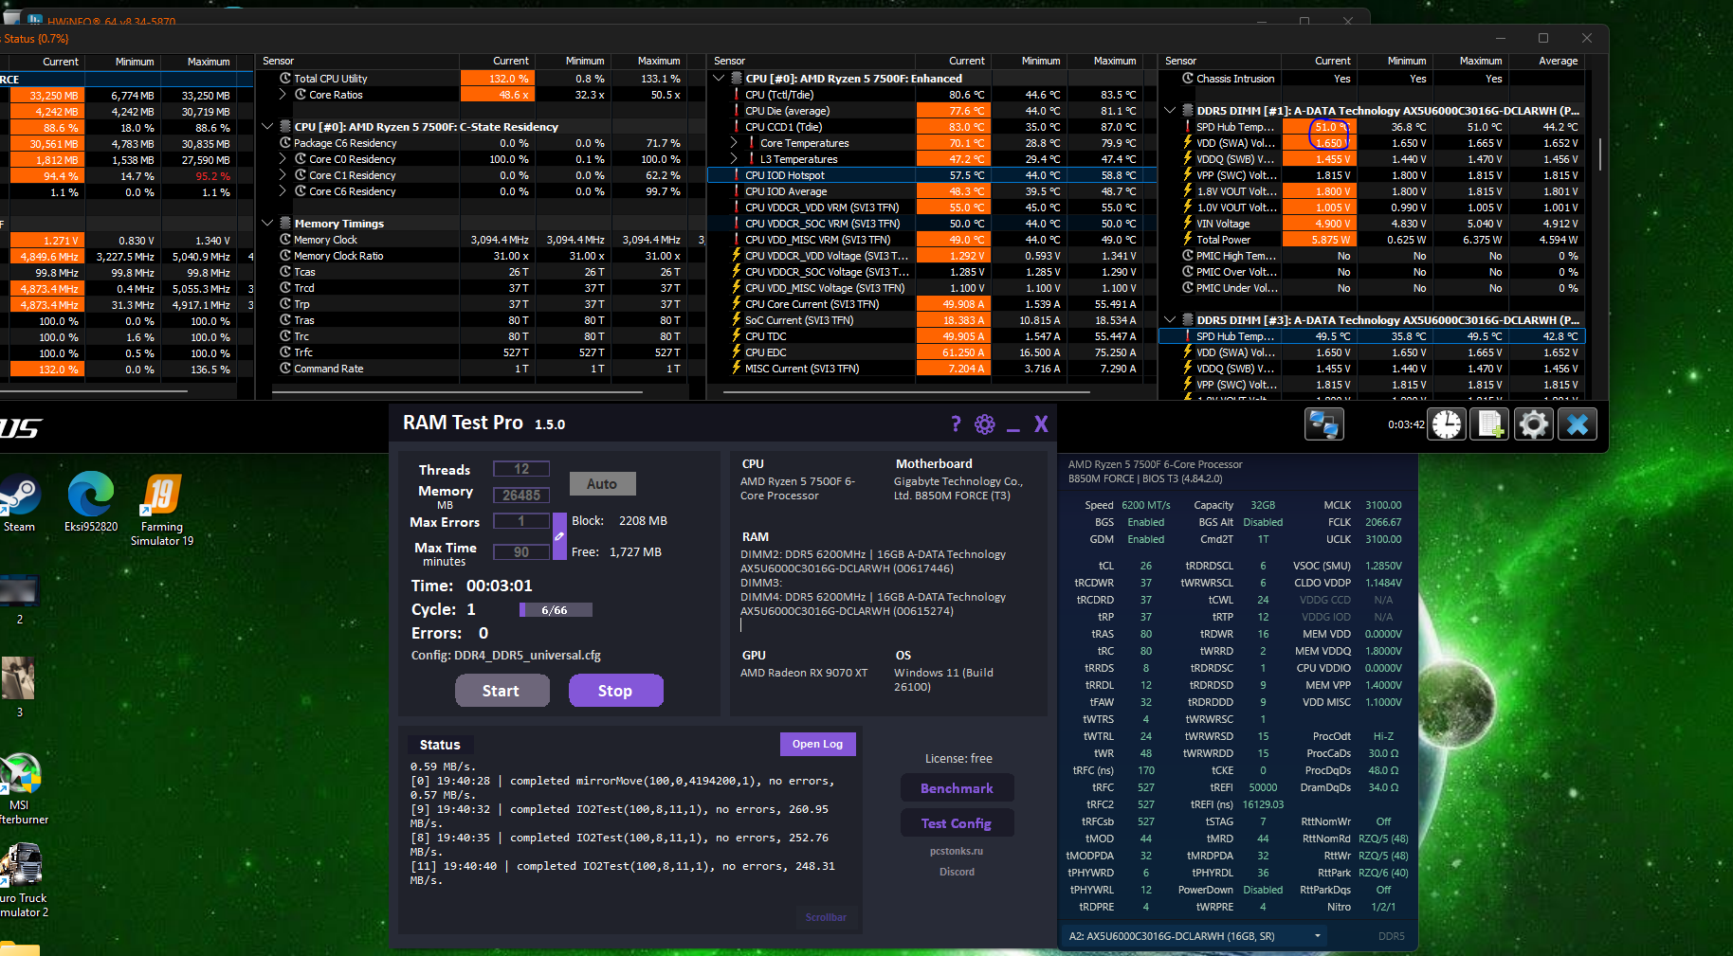Select the MISC Current (SVI3 TFN) row
Image resolution: width=1733 pixels, height=956 pixels.
click(932, 369)
